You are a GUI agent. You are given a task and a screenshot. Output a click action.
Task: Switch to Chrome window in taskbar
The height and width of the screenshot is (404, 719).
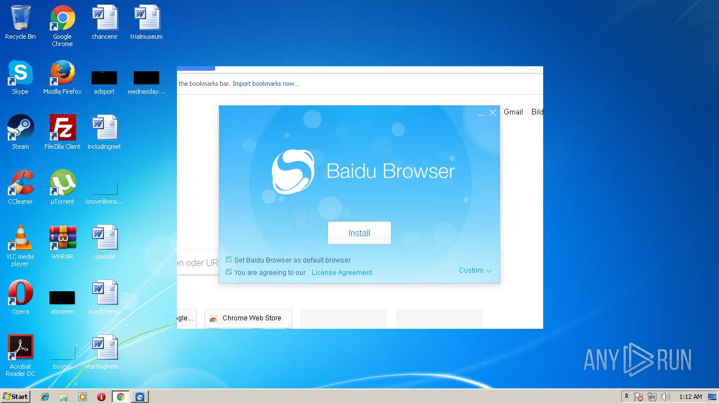(x=120, y=397)
